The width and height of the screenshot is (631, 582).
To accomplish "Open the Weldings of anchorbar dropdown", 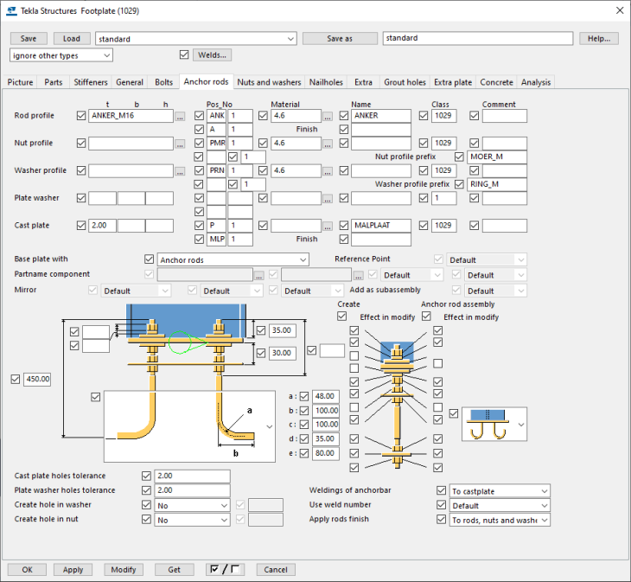I will 500,491.
